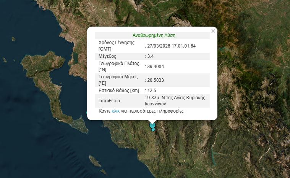The image size is (290, 178).
Task: Click the 'Γεωγραφικό Μήκος [°E]' label
Action: (x=118, y=80)
